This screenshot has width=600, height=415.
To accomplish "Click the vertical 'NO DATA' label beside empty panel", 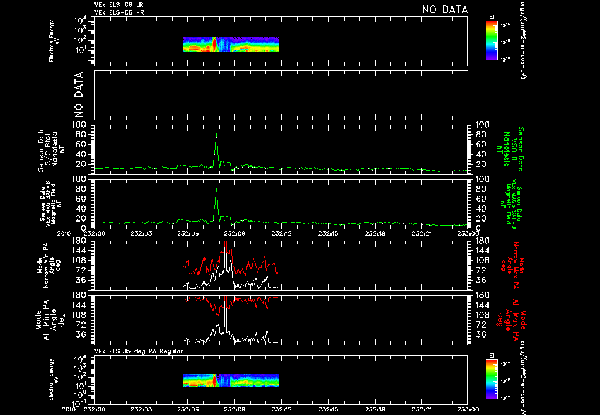I will pos(79,94).
